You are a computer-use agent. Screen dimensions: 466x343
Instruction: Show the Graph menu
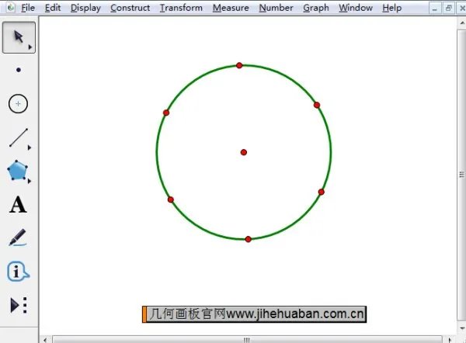point(316,8)
